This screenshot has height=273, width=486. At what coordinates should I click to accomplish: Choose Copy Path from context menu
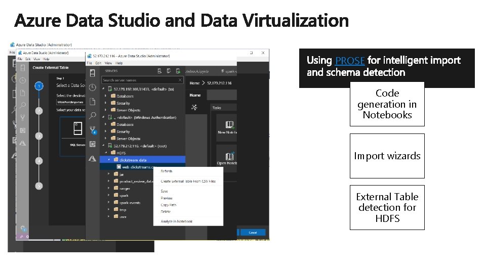point(168,205)
